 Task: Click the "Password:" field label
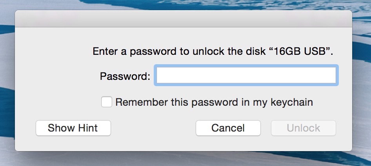tap(125, 76)
